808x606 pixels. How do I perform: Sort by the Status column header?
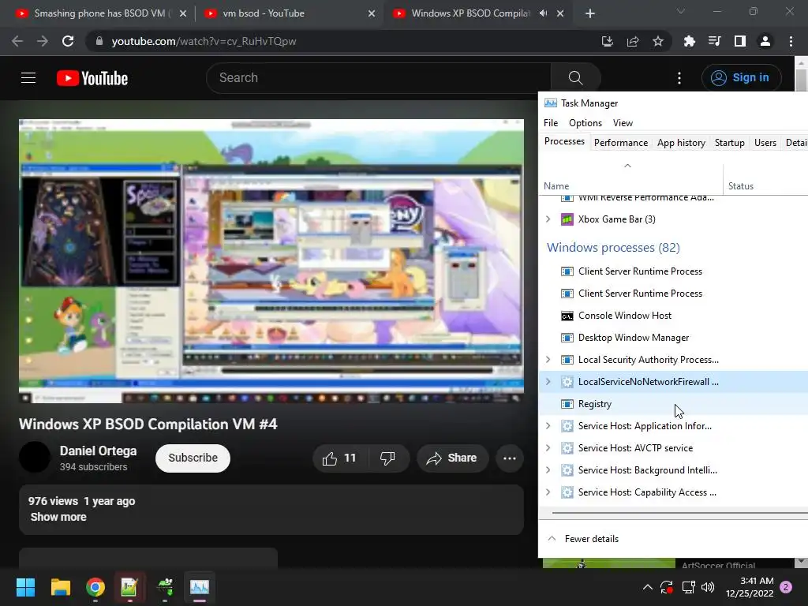(765, 178)
